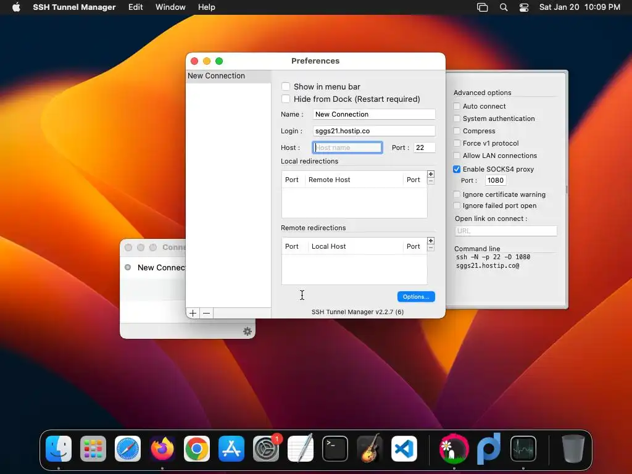This screenshot has width=632, height=474.
Task: Enable Ignore failed port open
Action: pyautogui.click(x=457, y=206)
